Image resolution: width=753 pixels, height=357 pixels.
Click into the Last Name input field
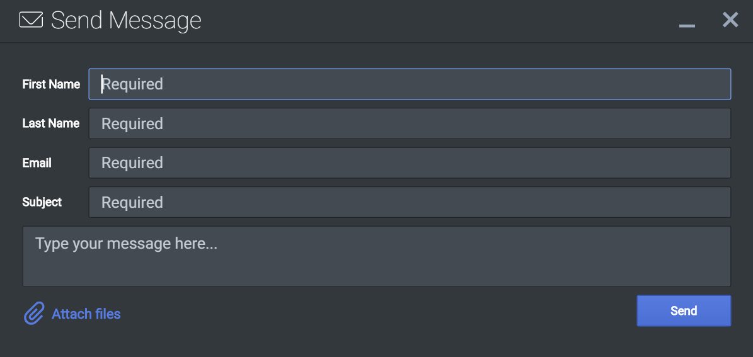point(410,123)
